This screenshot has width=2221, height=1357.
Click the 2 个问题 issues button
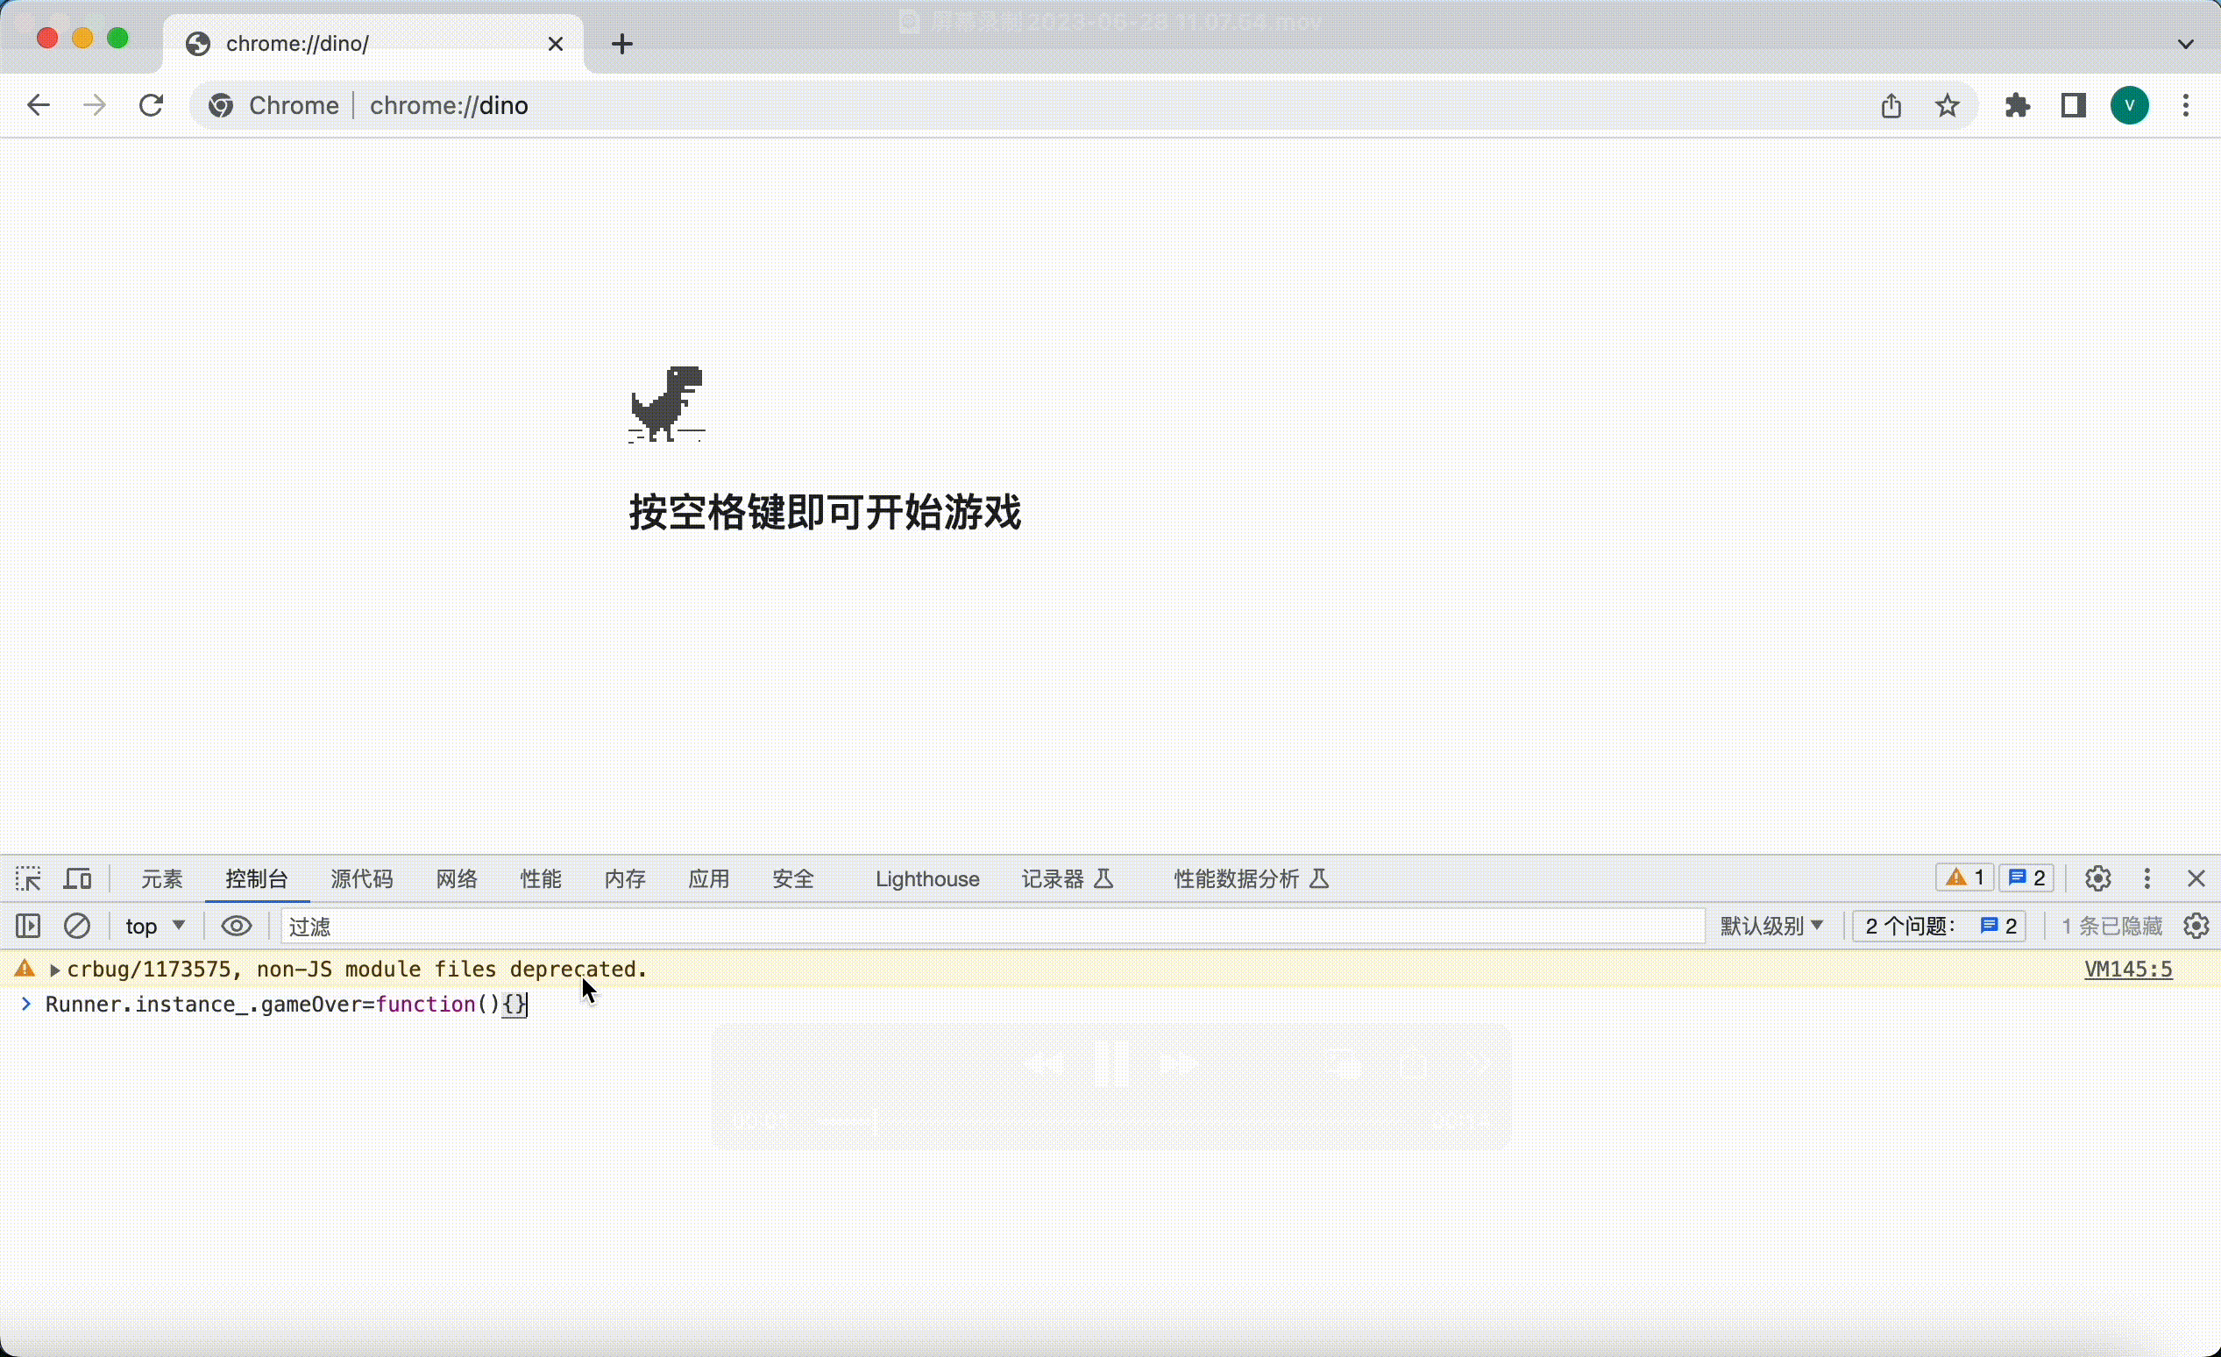pyautogui.click(x=1939, y=925)
